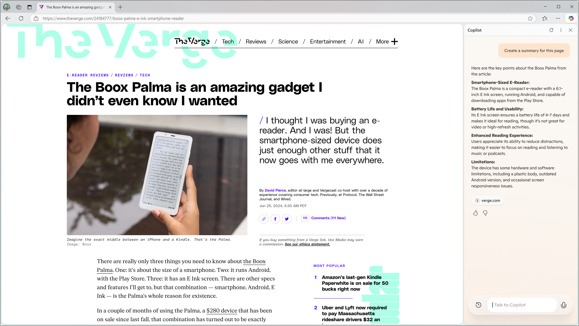Click the Twitter share icon for article
579x326 pixels.
[x=287, y=219]
